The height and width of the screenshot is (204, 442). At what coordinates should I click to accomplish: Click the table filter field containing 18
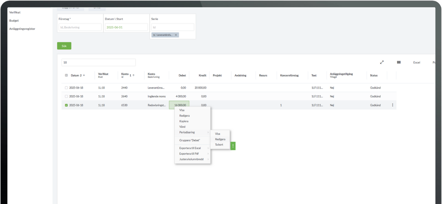pyautogui.click(x=98, y=62)
